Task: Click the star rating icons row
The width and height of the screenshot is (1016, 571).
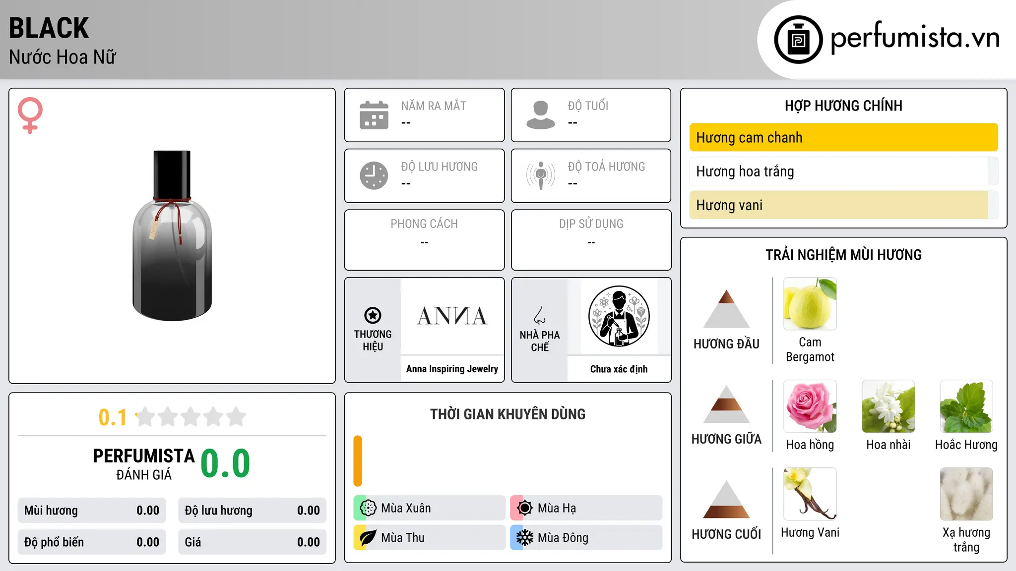Action: coord(190,417)
